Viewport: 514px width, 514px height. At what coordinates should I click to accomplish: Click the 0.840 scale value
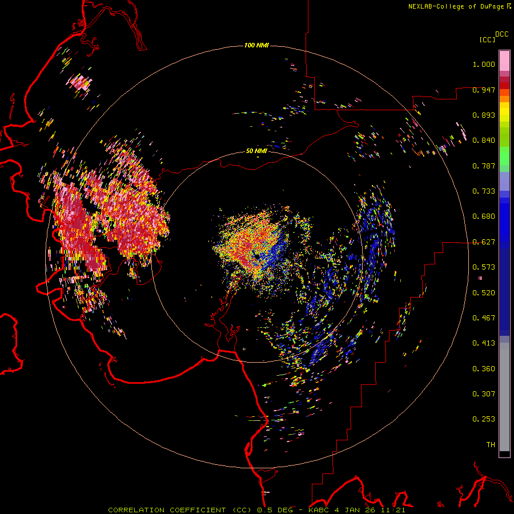click(x=484, y=140)
